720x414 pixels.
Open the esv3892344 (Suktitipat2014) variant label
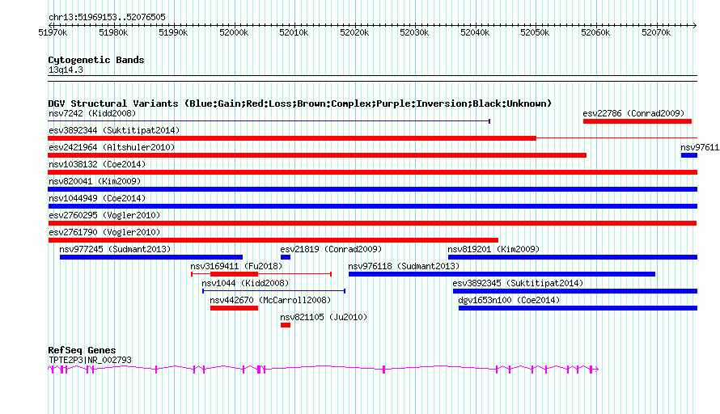click(114, 130)
